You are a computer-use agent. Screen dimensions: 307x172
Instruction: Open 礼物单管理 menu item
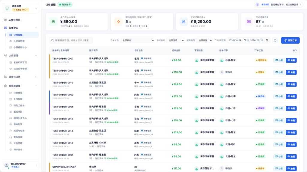click(23, 41)
